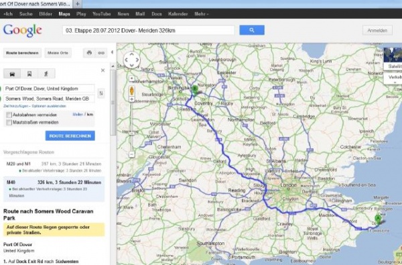
Task: Click the print directions icon
Action: point(89,53)
